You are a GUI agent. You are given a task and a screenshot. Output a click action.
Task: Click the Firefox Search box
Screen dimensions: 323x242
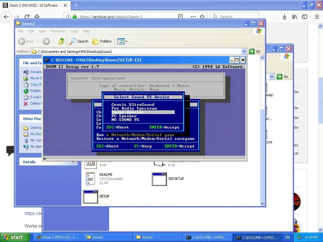(x=234, y=17)
